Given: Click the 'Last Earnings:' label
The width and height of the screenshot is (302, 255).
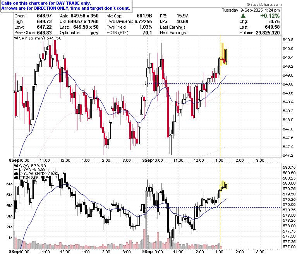Looking at the screenshot, I should coord(173,27).
